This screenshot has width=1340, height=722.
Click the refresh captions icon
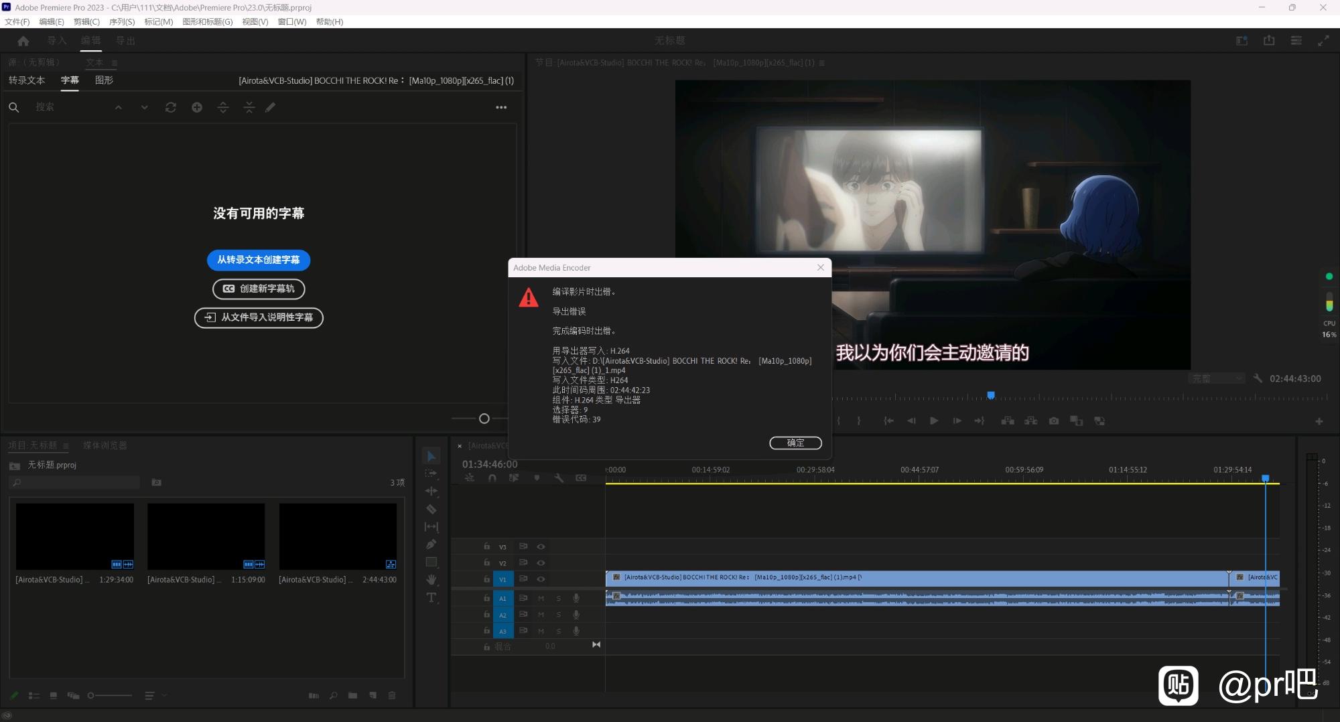click(171, 107)
